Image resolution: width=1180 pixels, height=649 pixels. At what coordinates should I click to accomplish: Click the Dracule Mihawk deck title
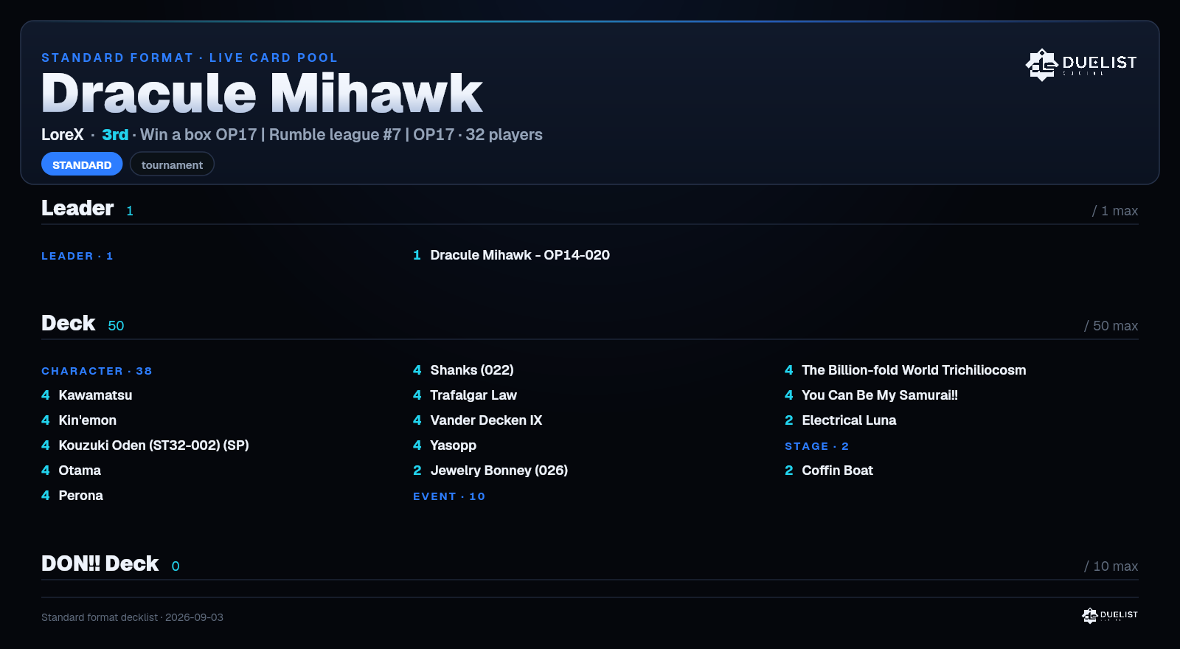(262, 94)
